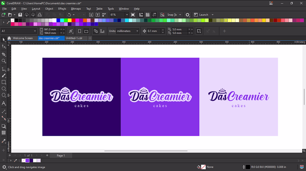Select the Freehand drawing tool
The height and width of the screenshot is (171, 306).
4,69
